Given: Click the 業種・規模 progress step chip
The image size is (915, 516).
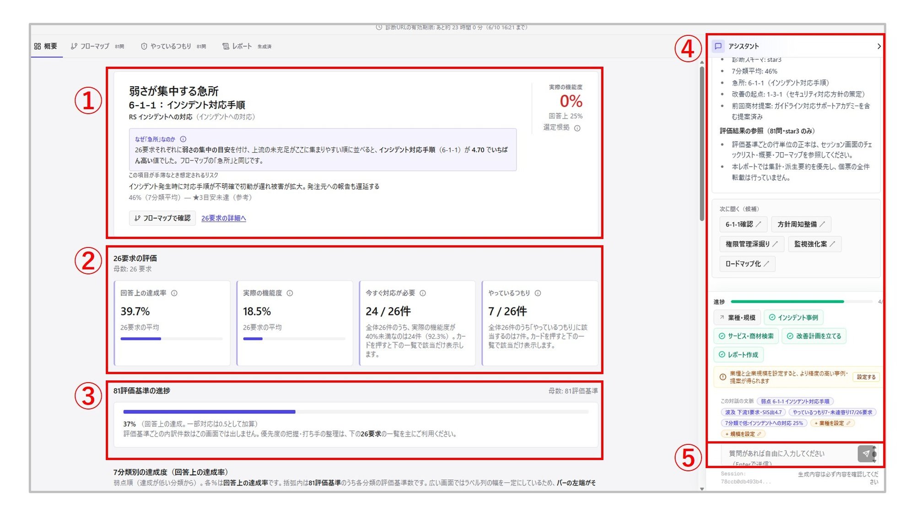Looking at the screenshot, I should click(737, 317).
